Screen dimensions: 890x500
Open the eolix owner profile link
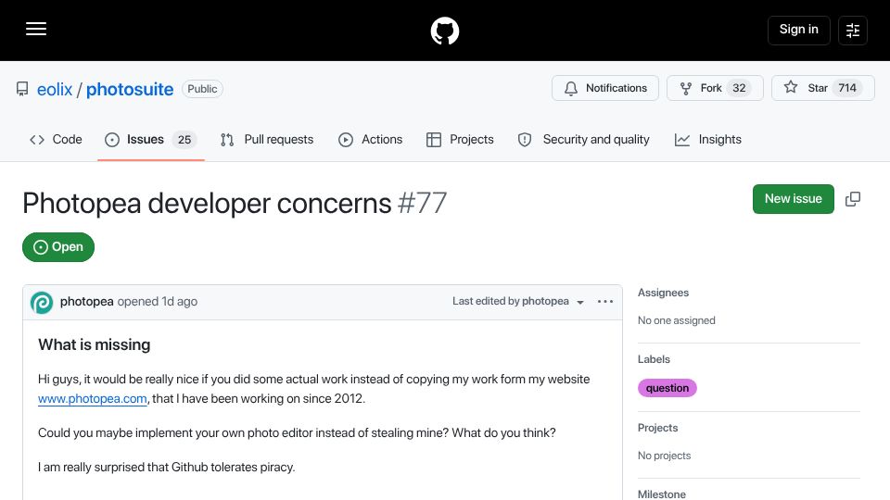pos(55,89)
